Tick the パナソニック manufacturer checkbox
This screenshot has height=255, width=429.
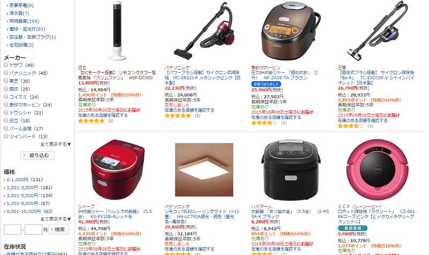coord(6,73)
